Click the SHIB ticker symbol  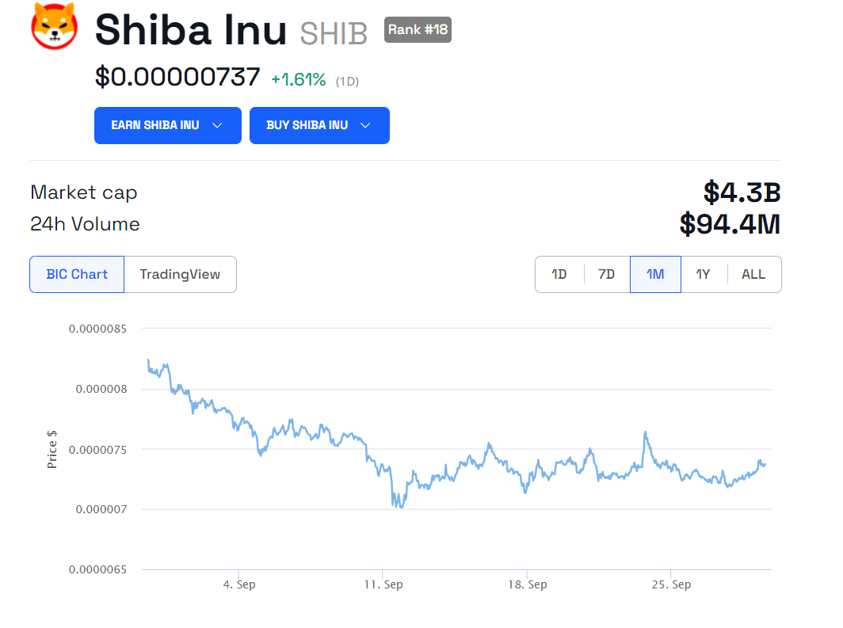(334, 33)
